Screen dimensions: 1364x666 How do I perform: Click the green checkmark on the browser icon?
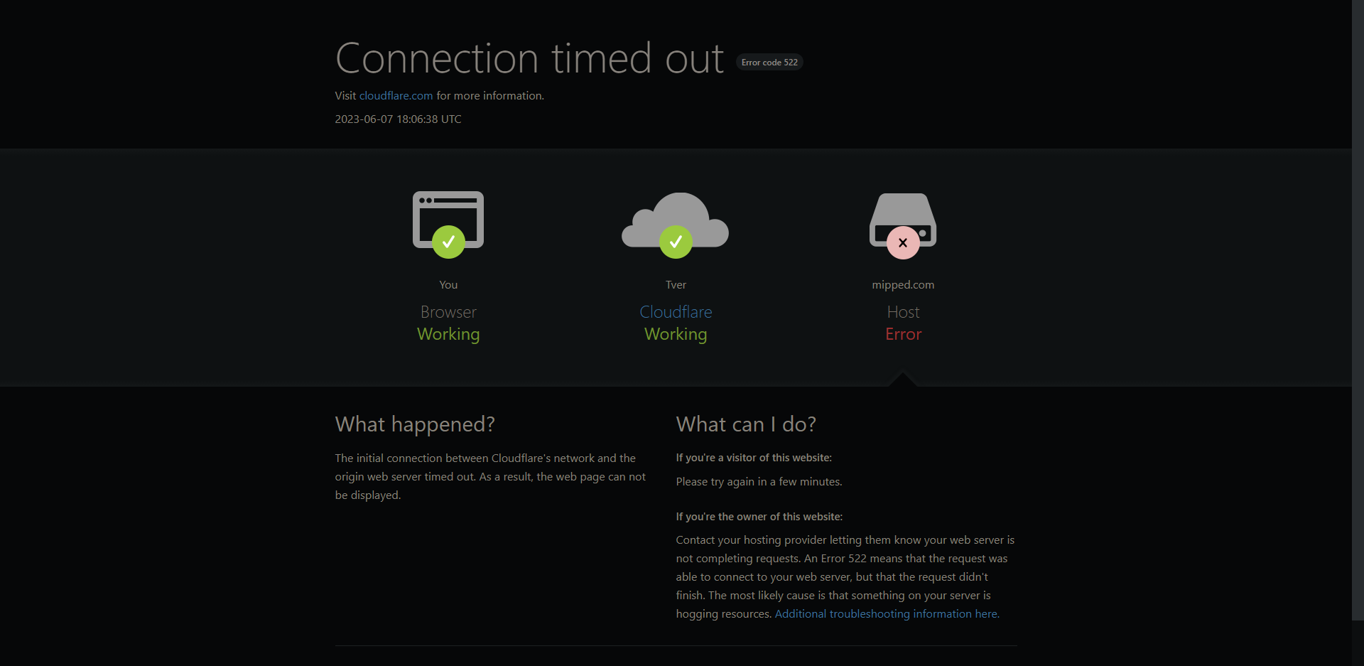448,242
